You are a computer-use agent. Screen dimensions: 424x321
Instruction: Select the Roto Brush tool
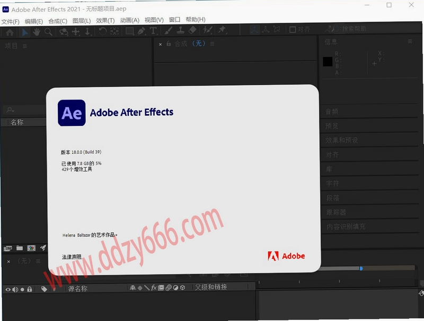(207, 30)
